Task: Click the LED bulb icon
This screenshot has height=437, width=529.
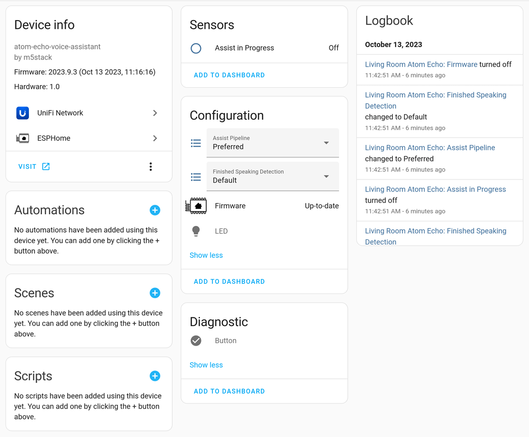Action: click(x=196, y=231)
